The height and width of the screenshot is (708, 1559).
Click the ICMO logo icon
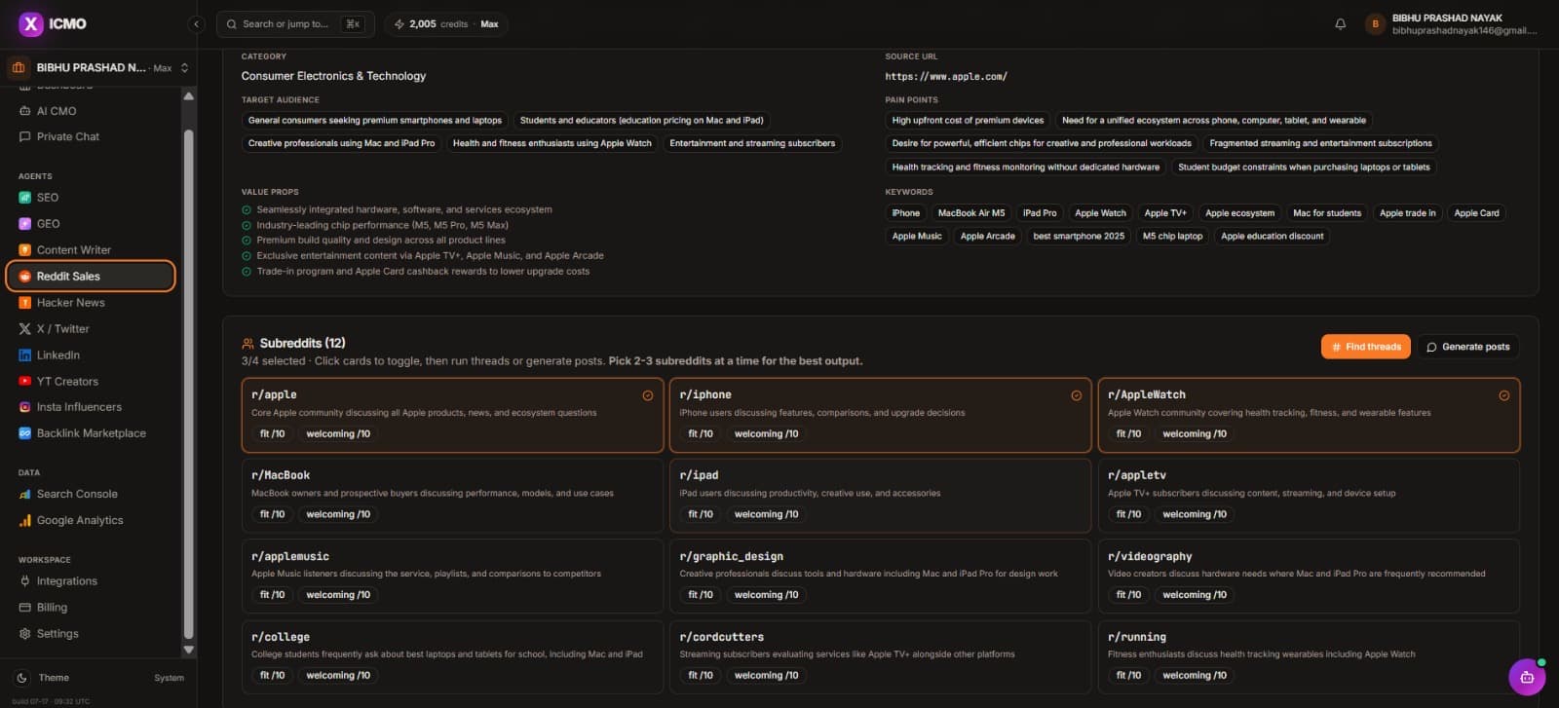pyautogui.click(x=31, y=23)
